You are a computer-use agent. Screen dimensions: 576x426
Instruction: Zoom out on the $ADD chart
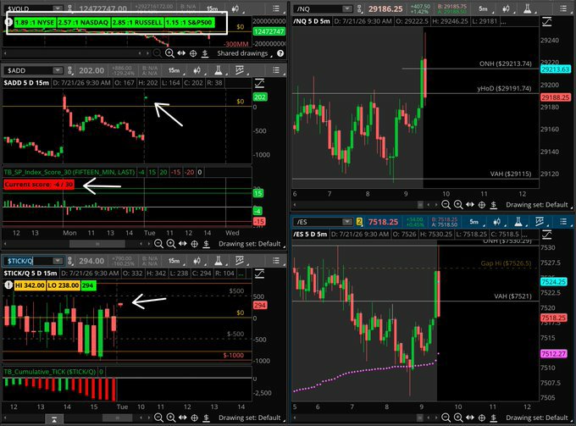[158, 243]
